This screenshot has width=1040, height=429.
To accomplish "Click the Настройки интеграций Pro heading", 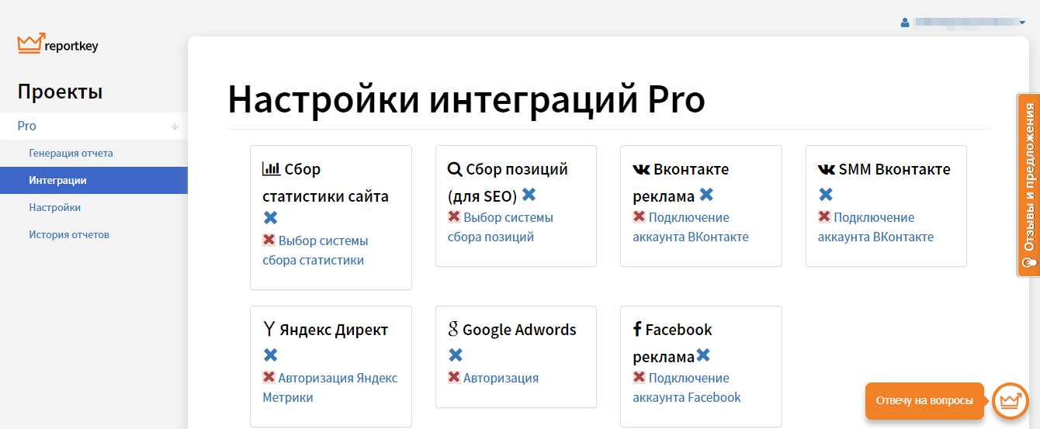I will click(466, 99).
